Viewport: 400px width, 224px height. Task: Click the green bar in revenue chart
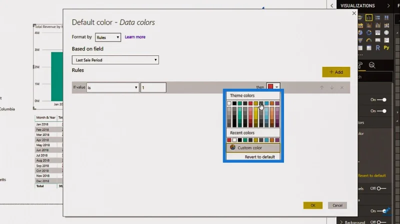[57, 77]
